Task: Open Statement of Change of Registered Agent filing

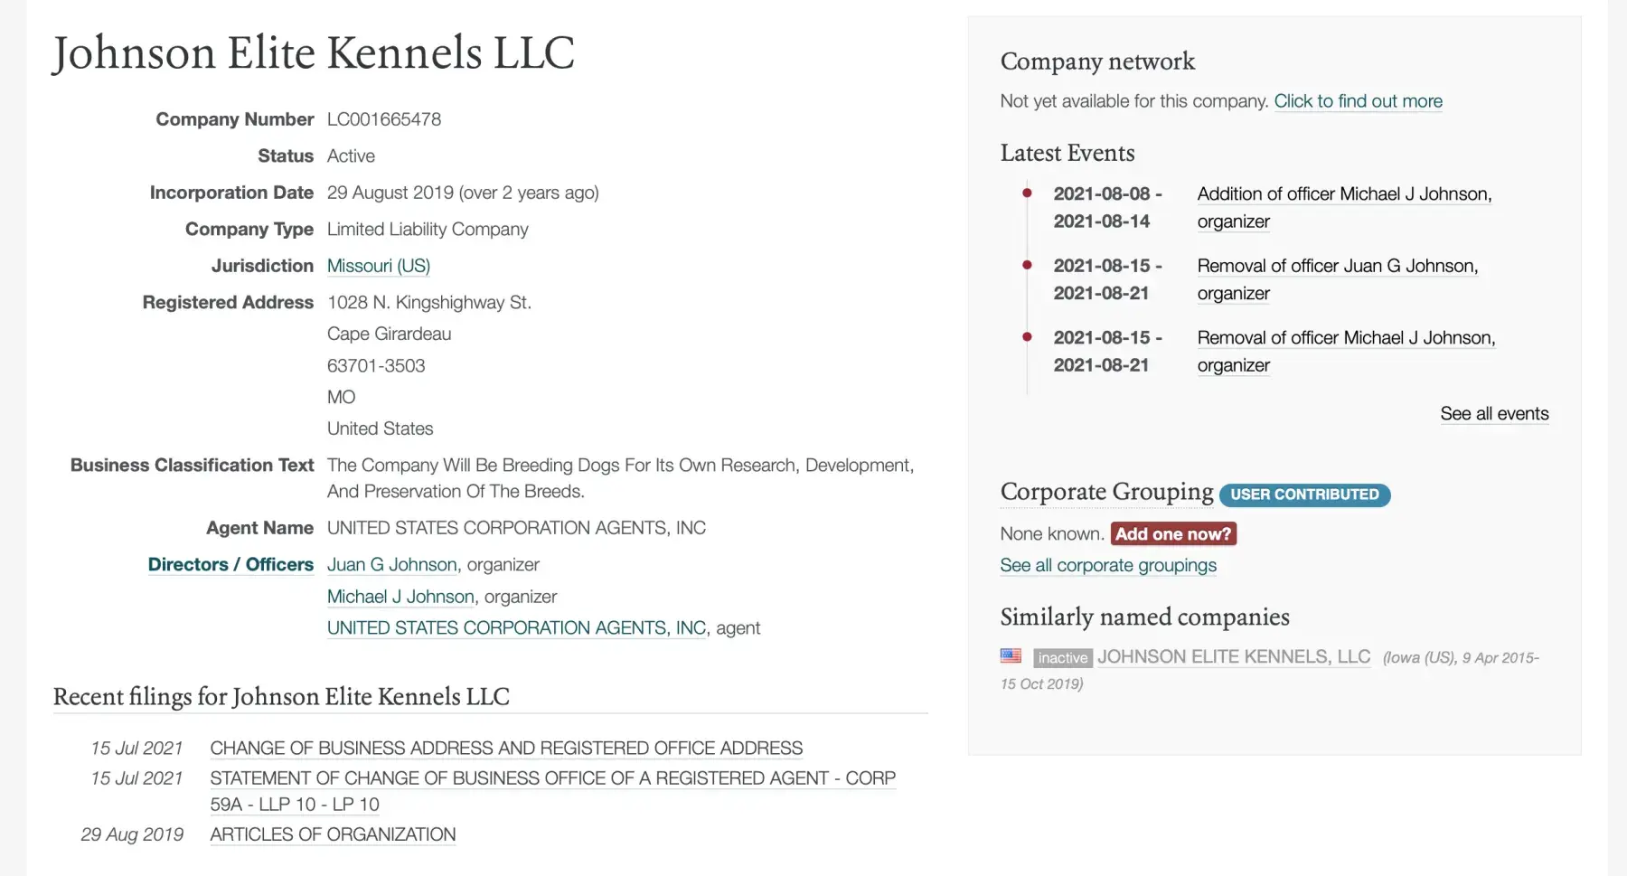Action: pyautogui.click(x=552, y=778)
